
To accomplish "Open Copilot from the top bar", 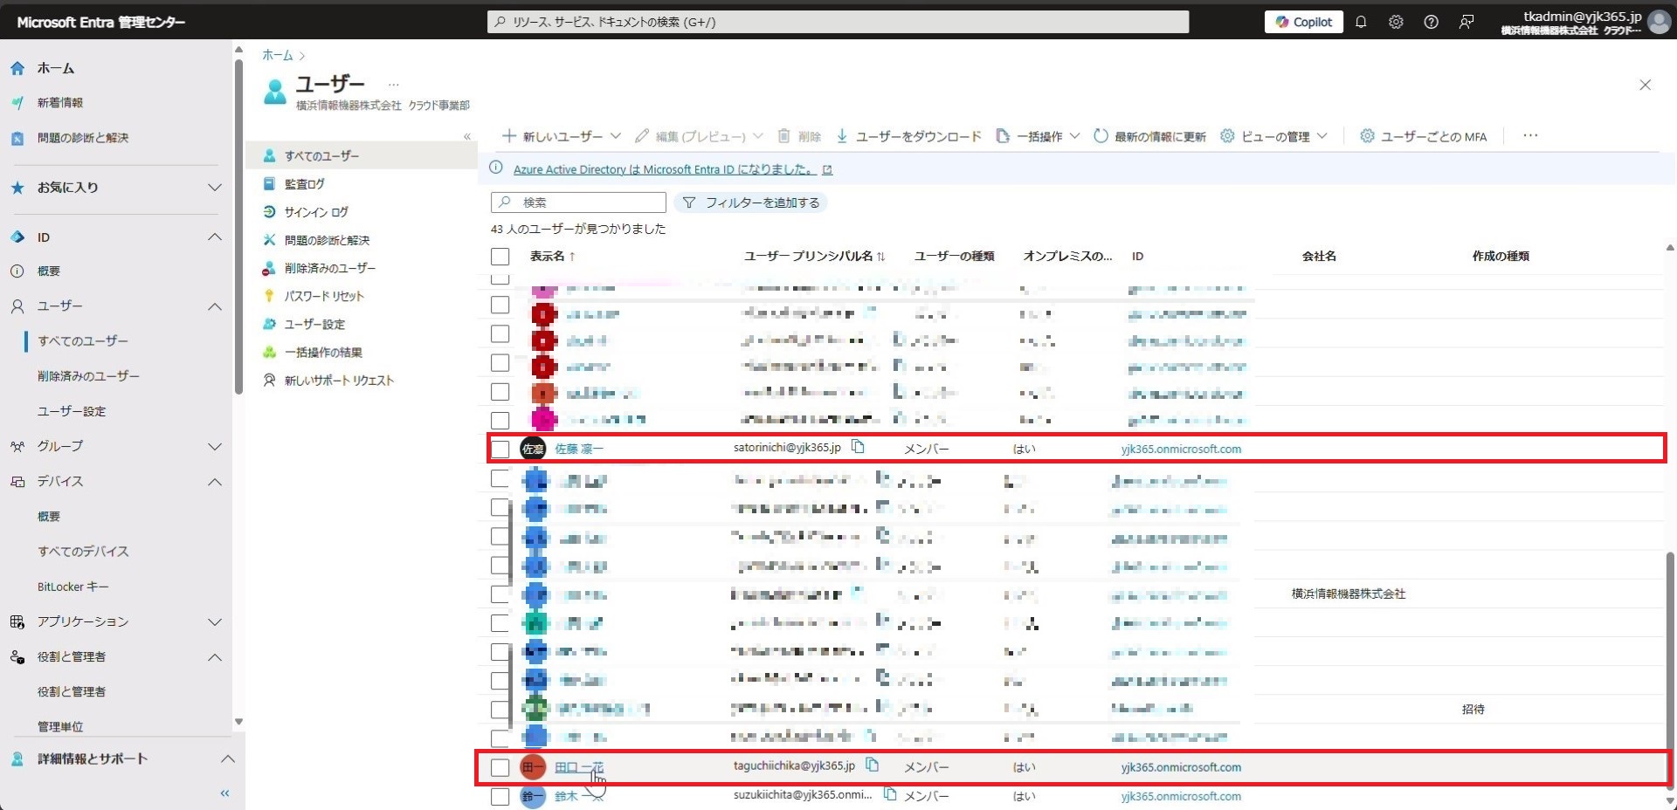I will click(1303, 22).
